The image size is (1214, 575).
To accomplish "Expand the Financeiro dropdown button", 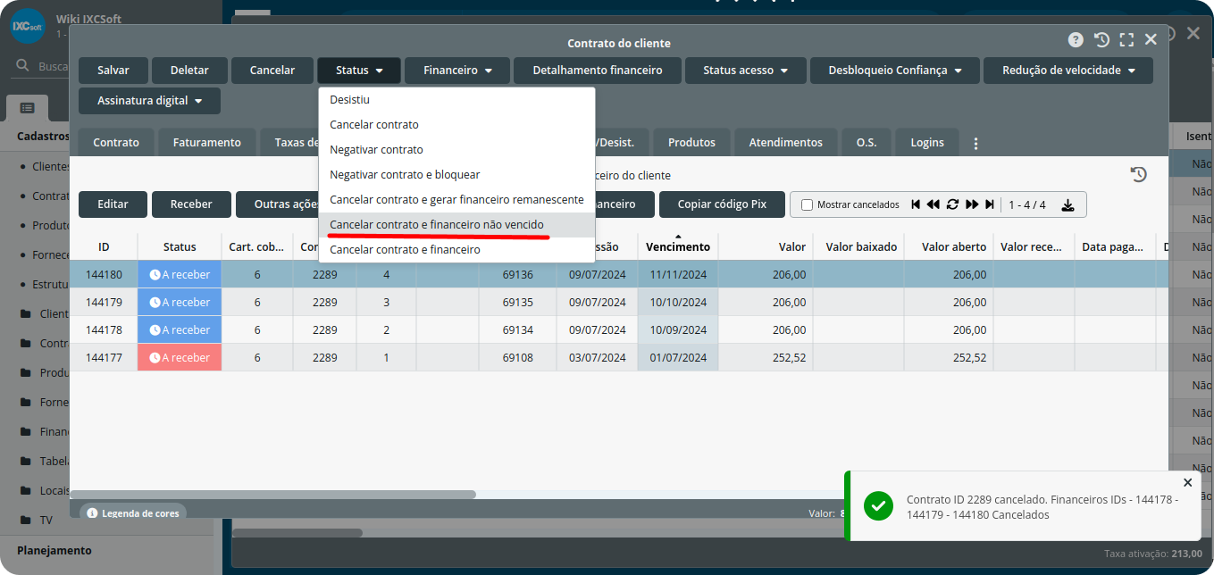I will click(x=457, y=71).
